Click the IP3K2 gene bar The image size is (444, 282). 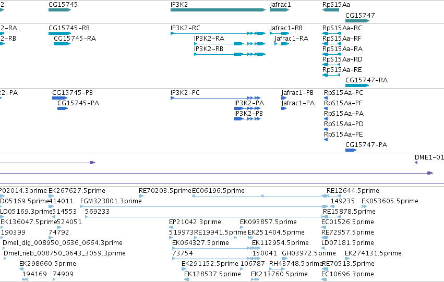218,10
